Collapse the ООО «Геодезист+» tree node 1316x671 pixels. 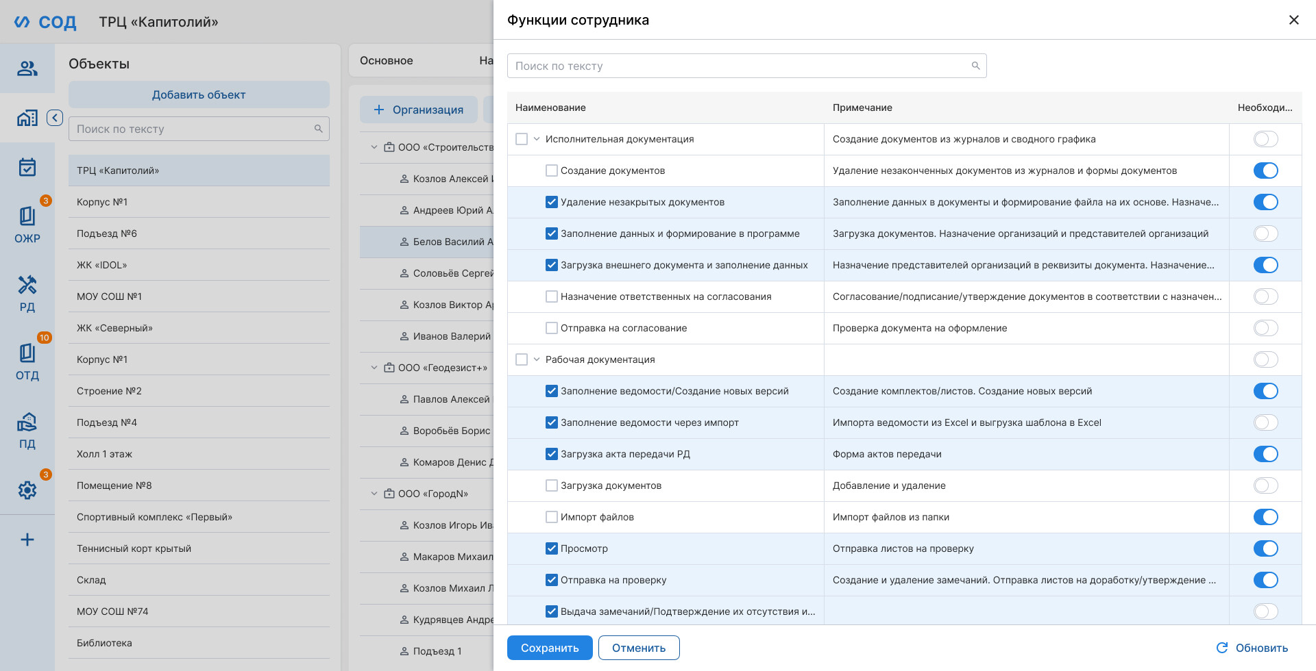[374, 368]
